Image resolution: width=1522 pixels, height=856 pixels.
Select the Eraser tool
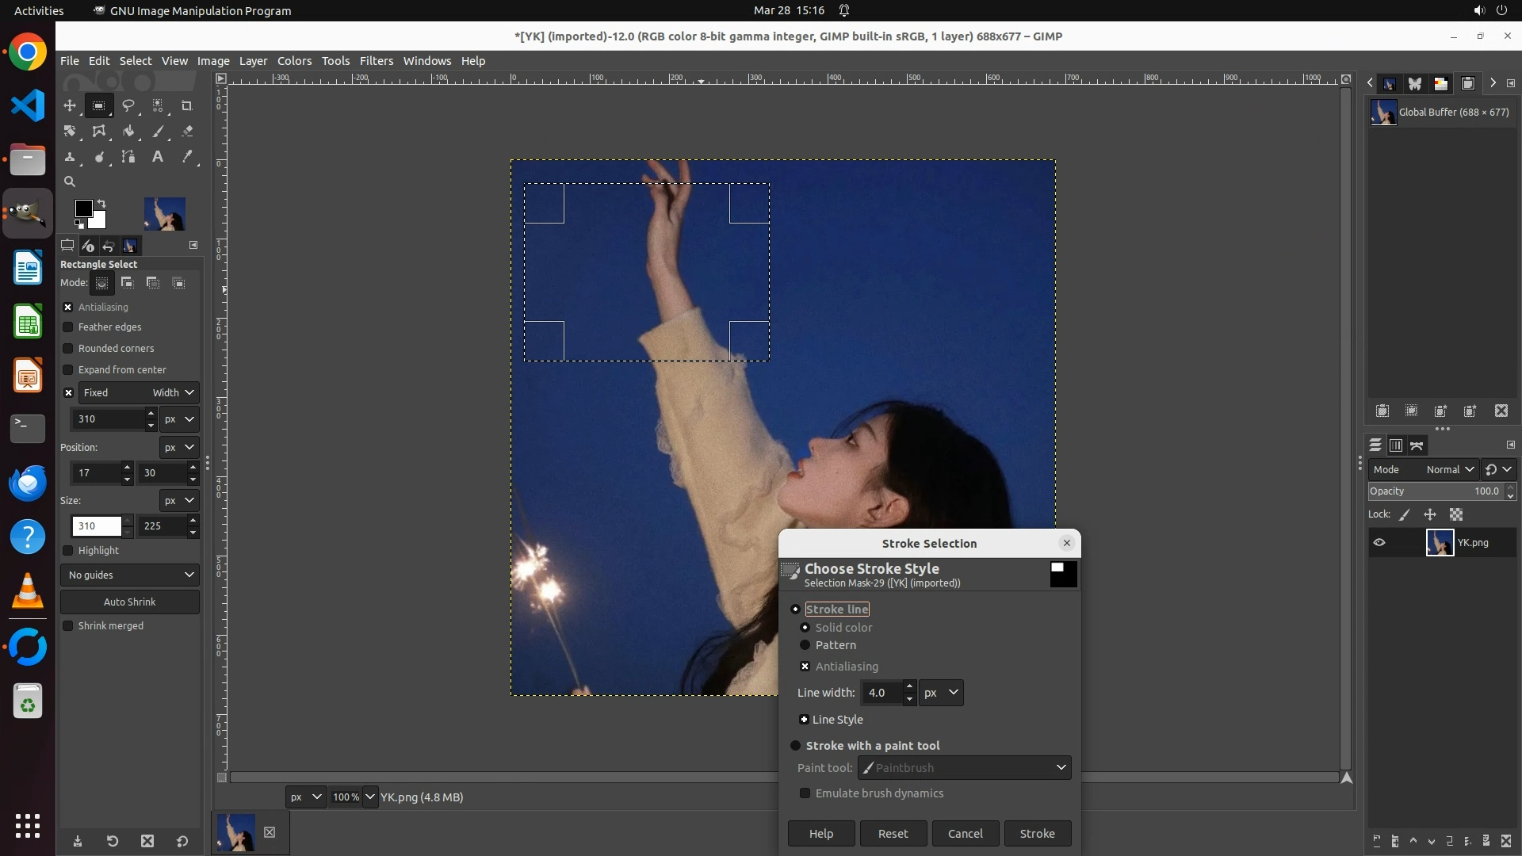tap(187, 132)
